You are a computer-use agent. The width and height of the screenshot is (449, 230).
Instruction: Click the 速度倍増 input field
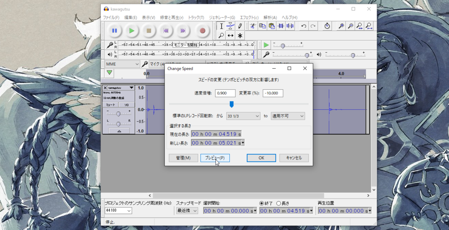(x=225, y=93)
